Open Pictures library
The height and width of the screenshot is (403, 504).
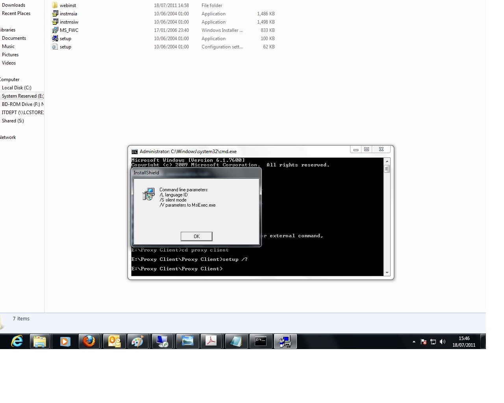10,55
